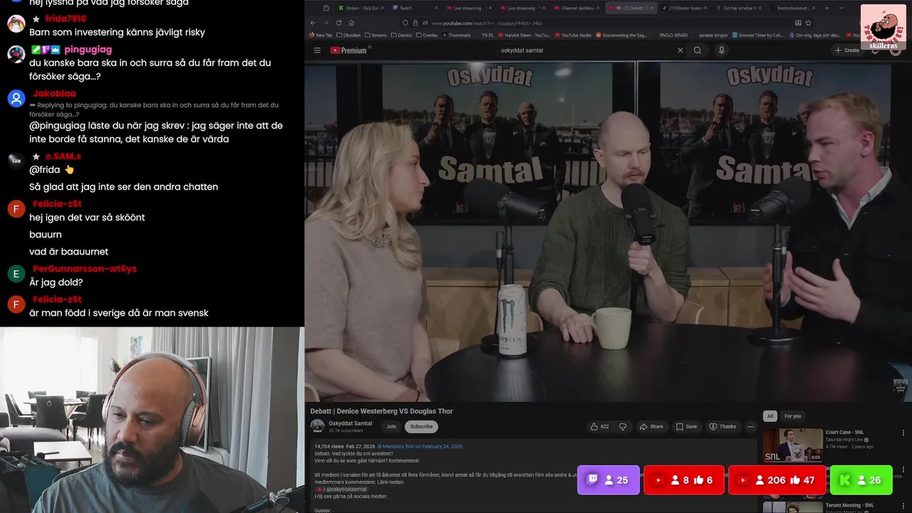912x513 pixels.
Task: Share the debate video
Action: click(x=651, y=427)
